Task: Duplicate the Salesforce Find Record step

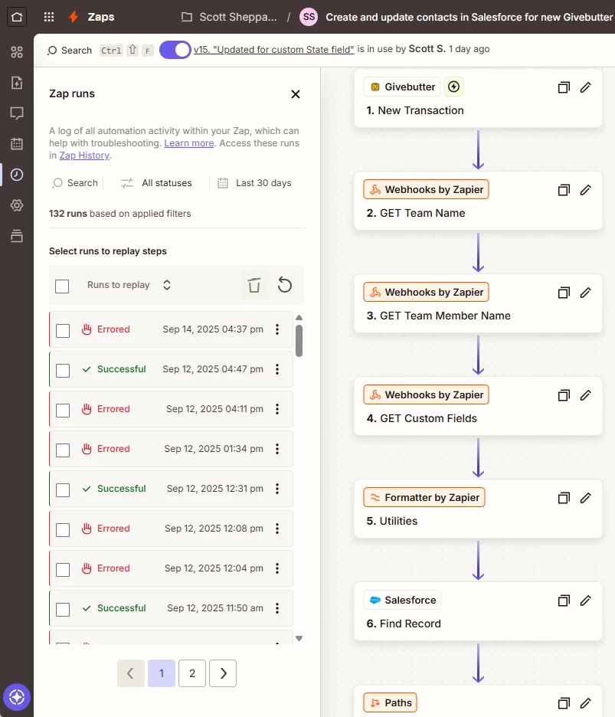Action: [x=564, y=601]
